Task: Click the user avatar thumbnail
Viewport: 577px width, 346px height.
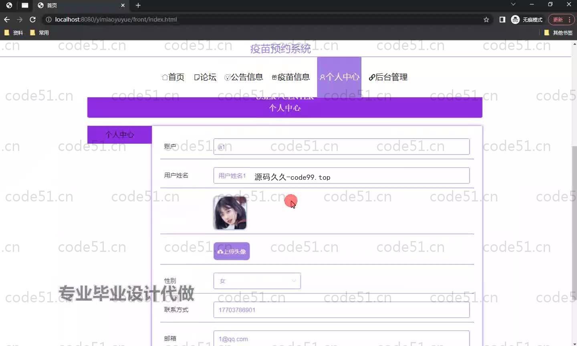Action: click(x=230, y=213)
